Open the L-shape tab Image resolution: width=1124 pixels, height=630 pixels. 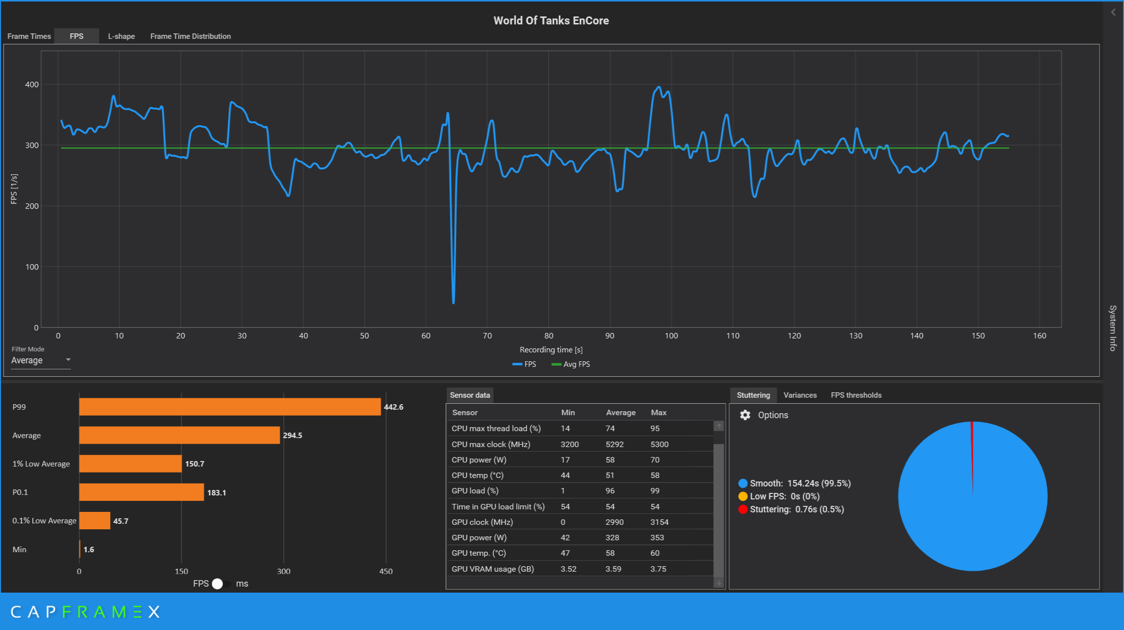pyautogui.click(x=121, y=36)
